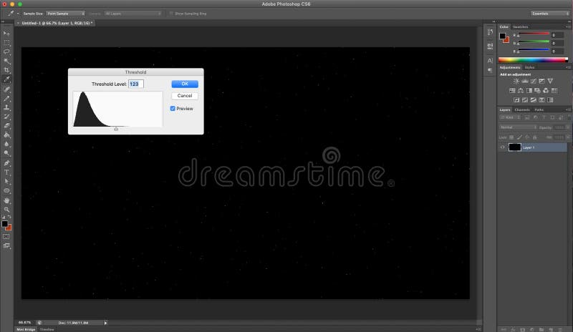Add a Brightness/Contrast adjustment
Viewport: 573px width, 332px height.
[x=516, y=81]
